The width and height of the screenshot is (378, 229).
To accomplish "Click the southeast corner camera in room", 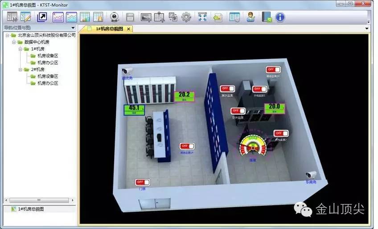I will (x=311, y=175).
